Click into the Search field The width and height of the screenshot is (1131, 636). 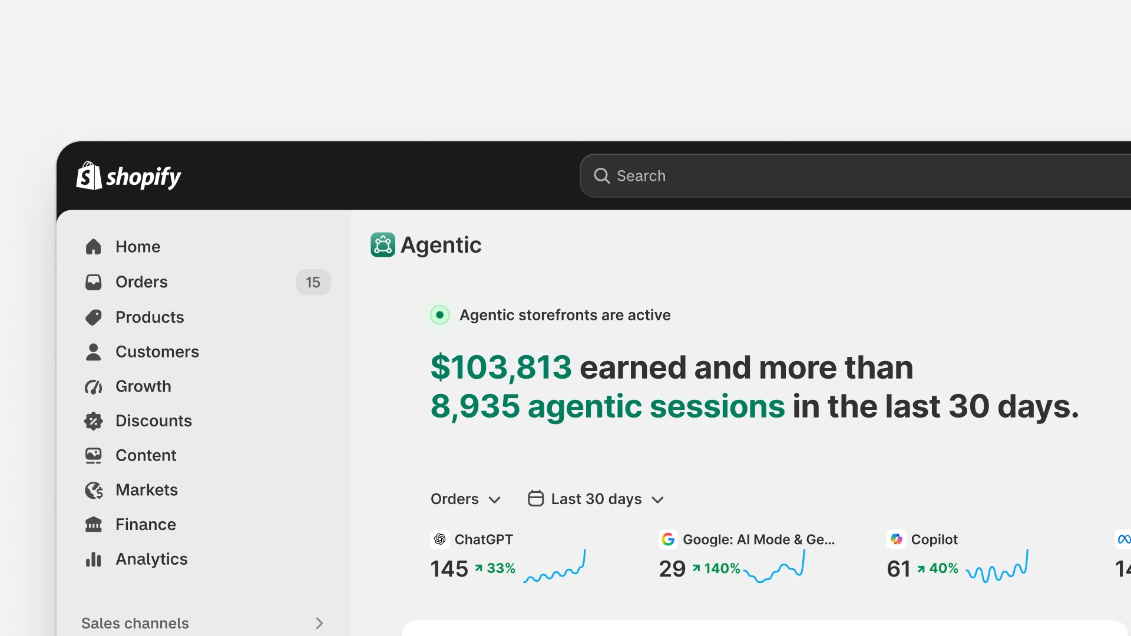(x=855, y=175)
